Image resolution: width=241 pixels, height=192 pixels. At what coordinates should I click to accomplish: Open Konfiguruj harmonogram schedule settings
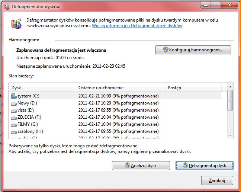click(x=193, y=49)
